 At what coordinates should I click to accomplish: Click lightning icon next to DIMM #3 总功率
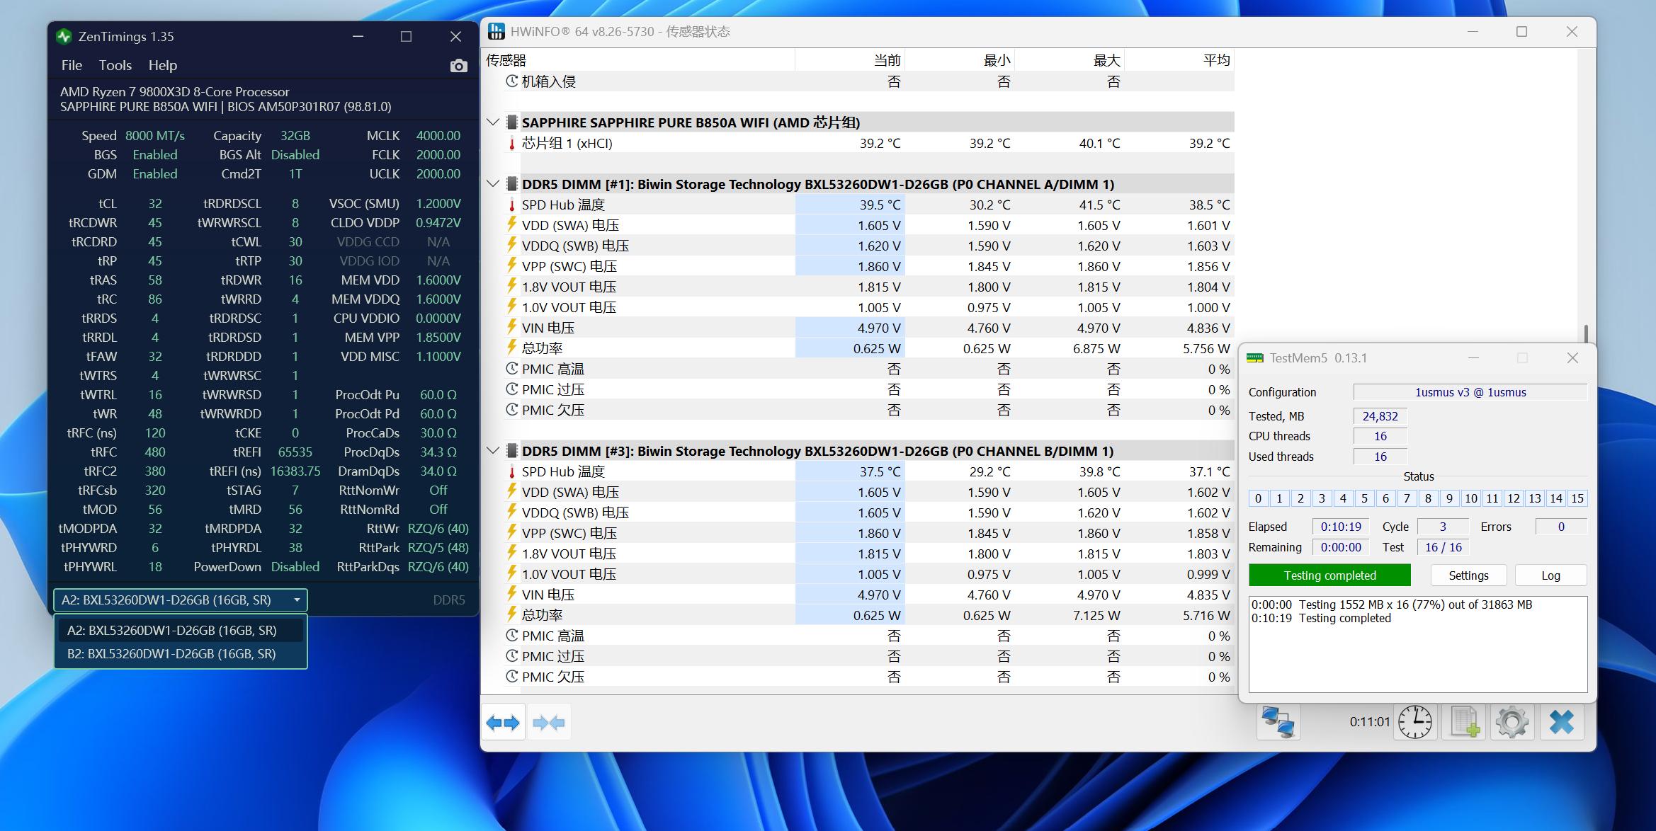coord(511,614)
